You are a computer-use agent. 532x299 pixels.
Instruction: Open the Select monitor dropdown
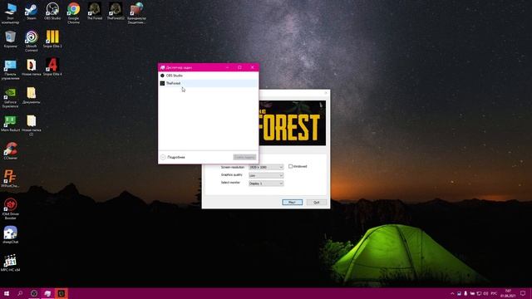[266, 184]
